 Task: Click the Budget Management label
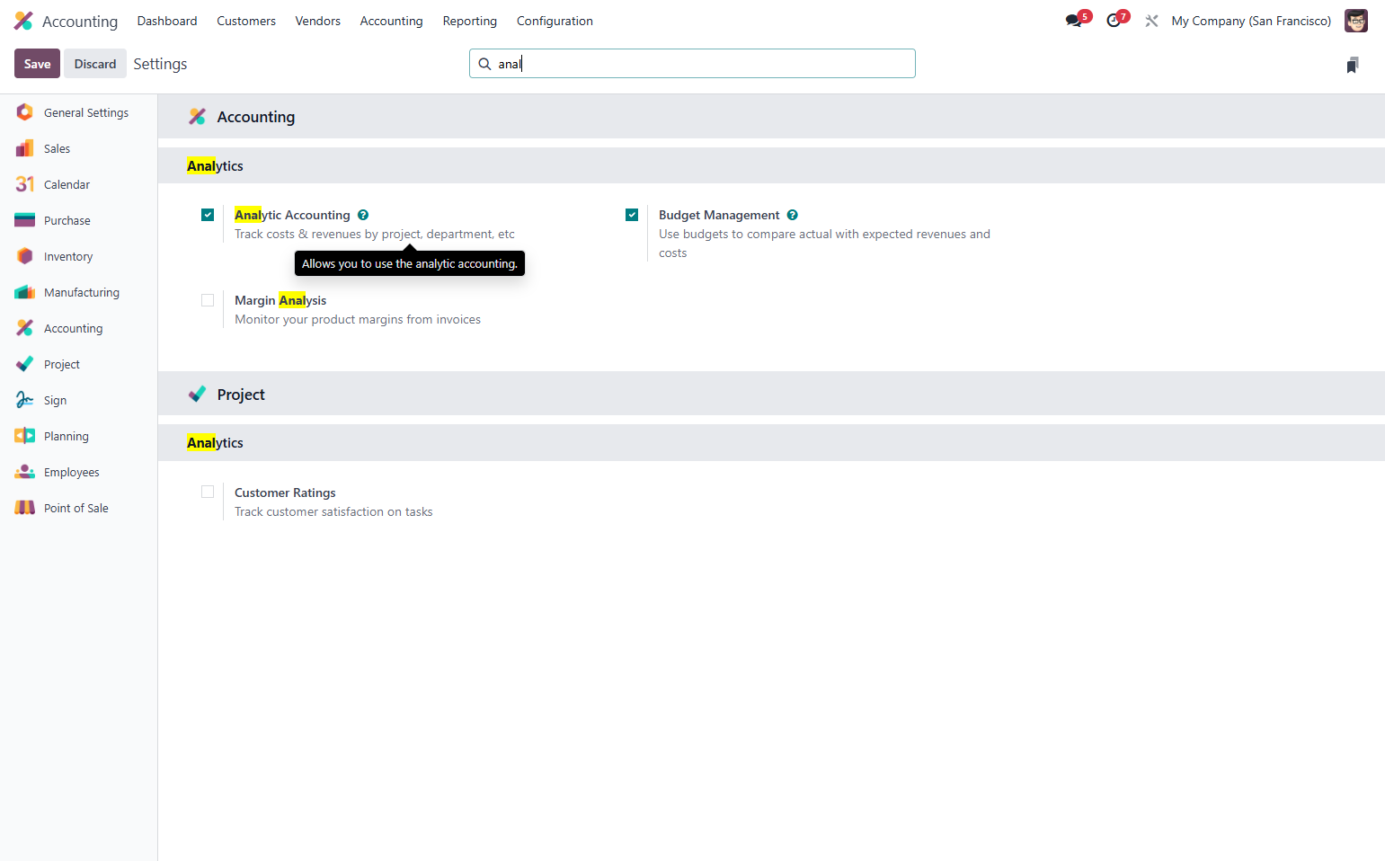[719, 215]
